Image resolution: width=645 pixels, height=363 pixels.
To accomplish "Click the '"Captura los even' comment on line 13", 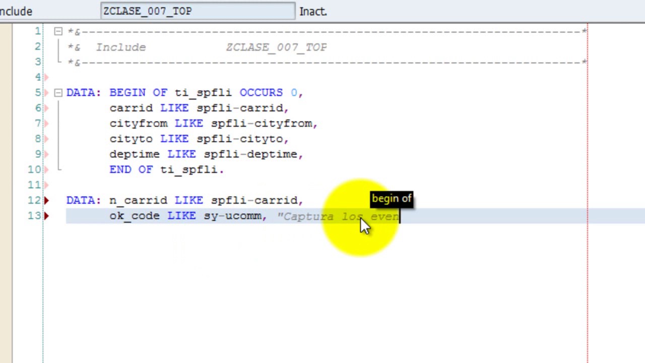I will [x=338, y=216].
